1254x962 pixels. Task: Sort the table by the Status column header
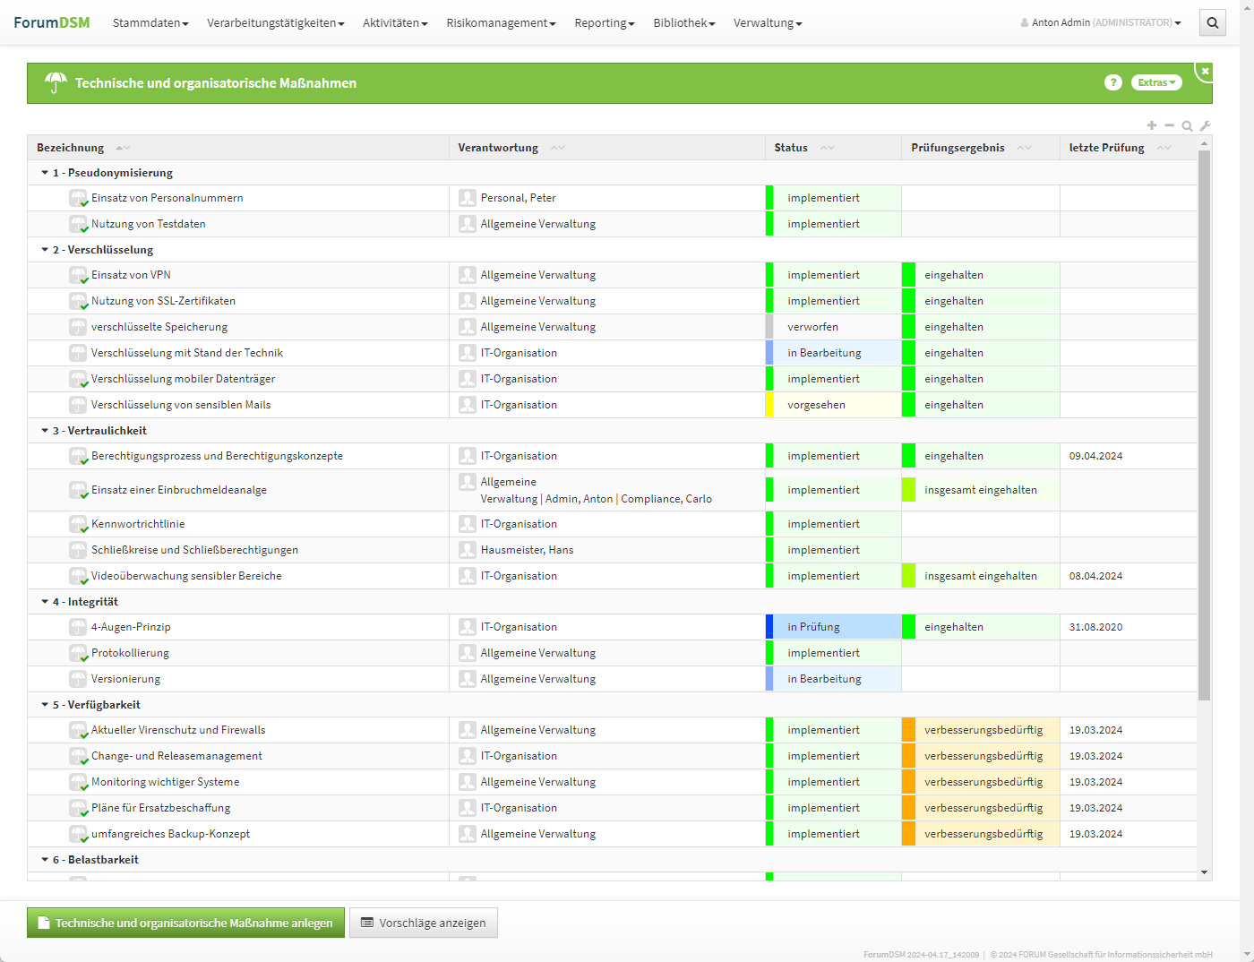(791, 148)
